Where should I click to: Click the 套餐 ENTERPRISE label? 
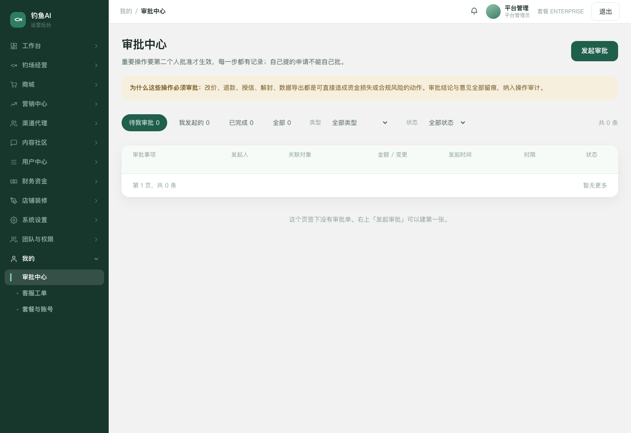(561, 12)
